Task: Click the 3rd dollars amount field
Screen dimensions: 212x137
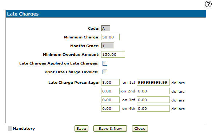Action: click(x=153, y=100)
